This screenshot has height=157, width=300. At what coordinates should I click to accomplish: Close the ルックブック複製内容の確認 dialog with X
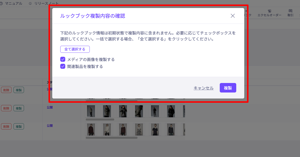tap(233, 16)
